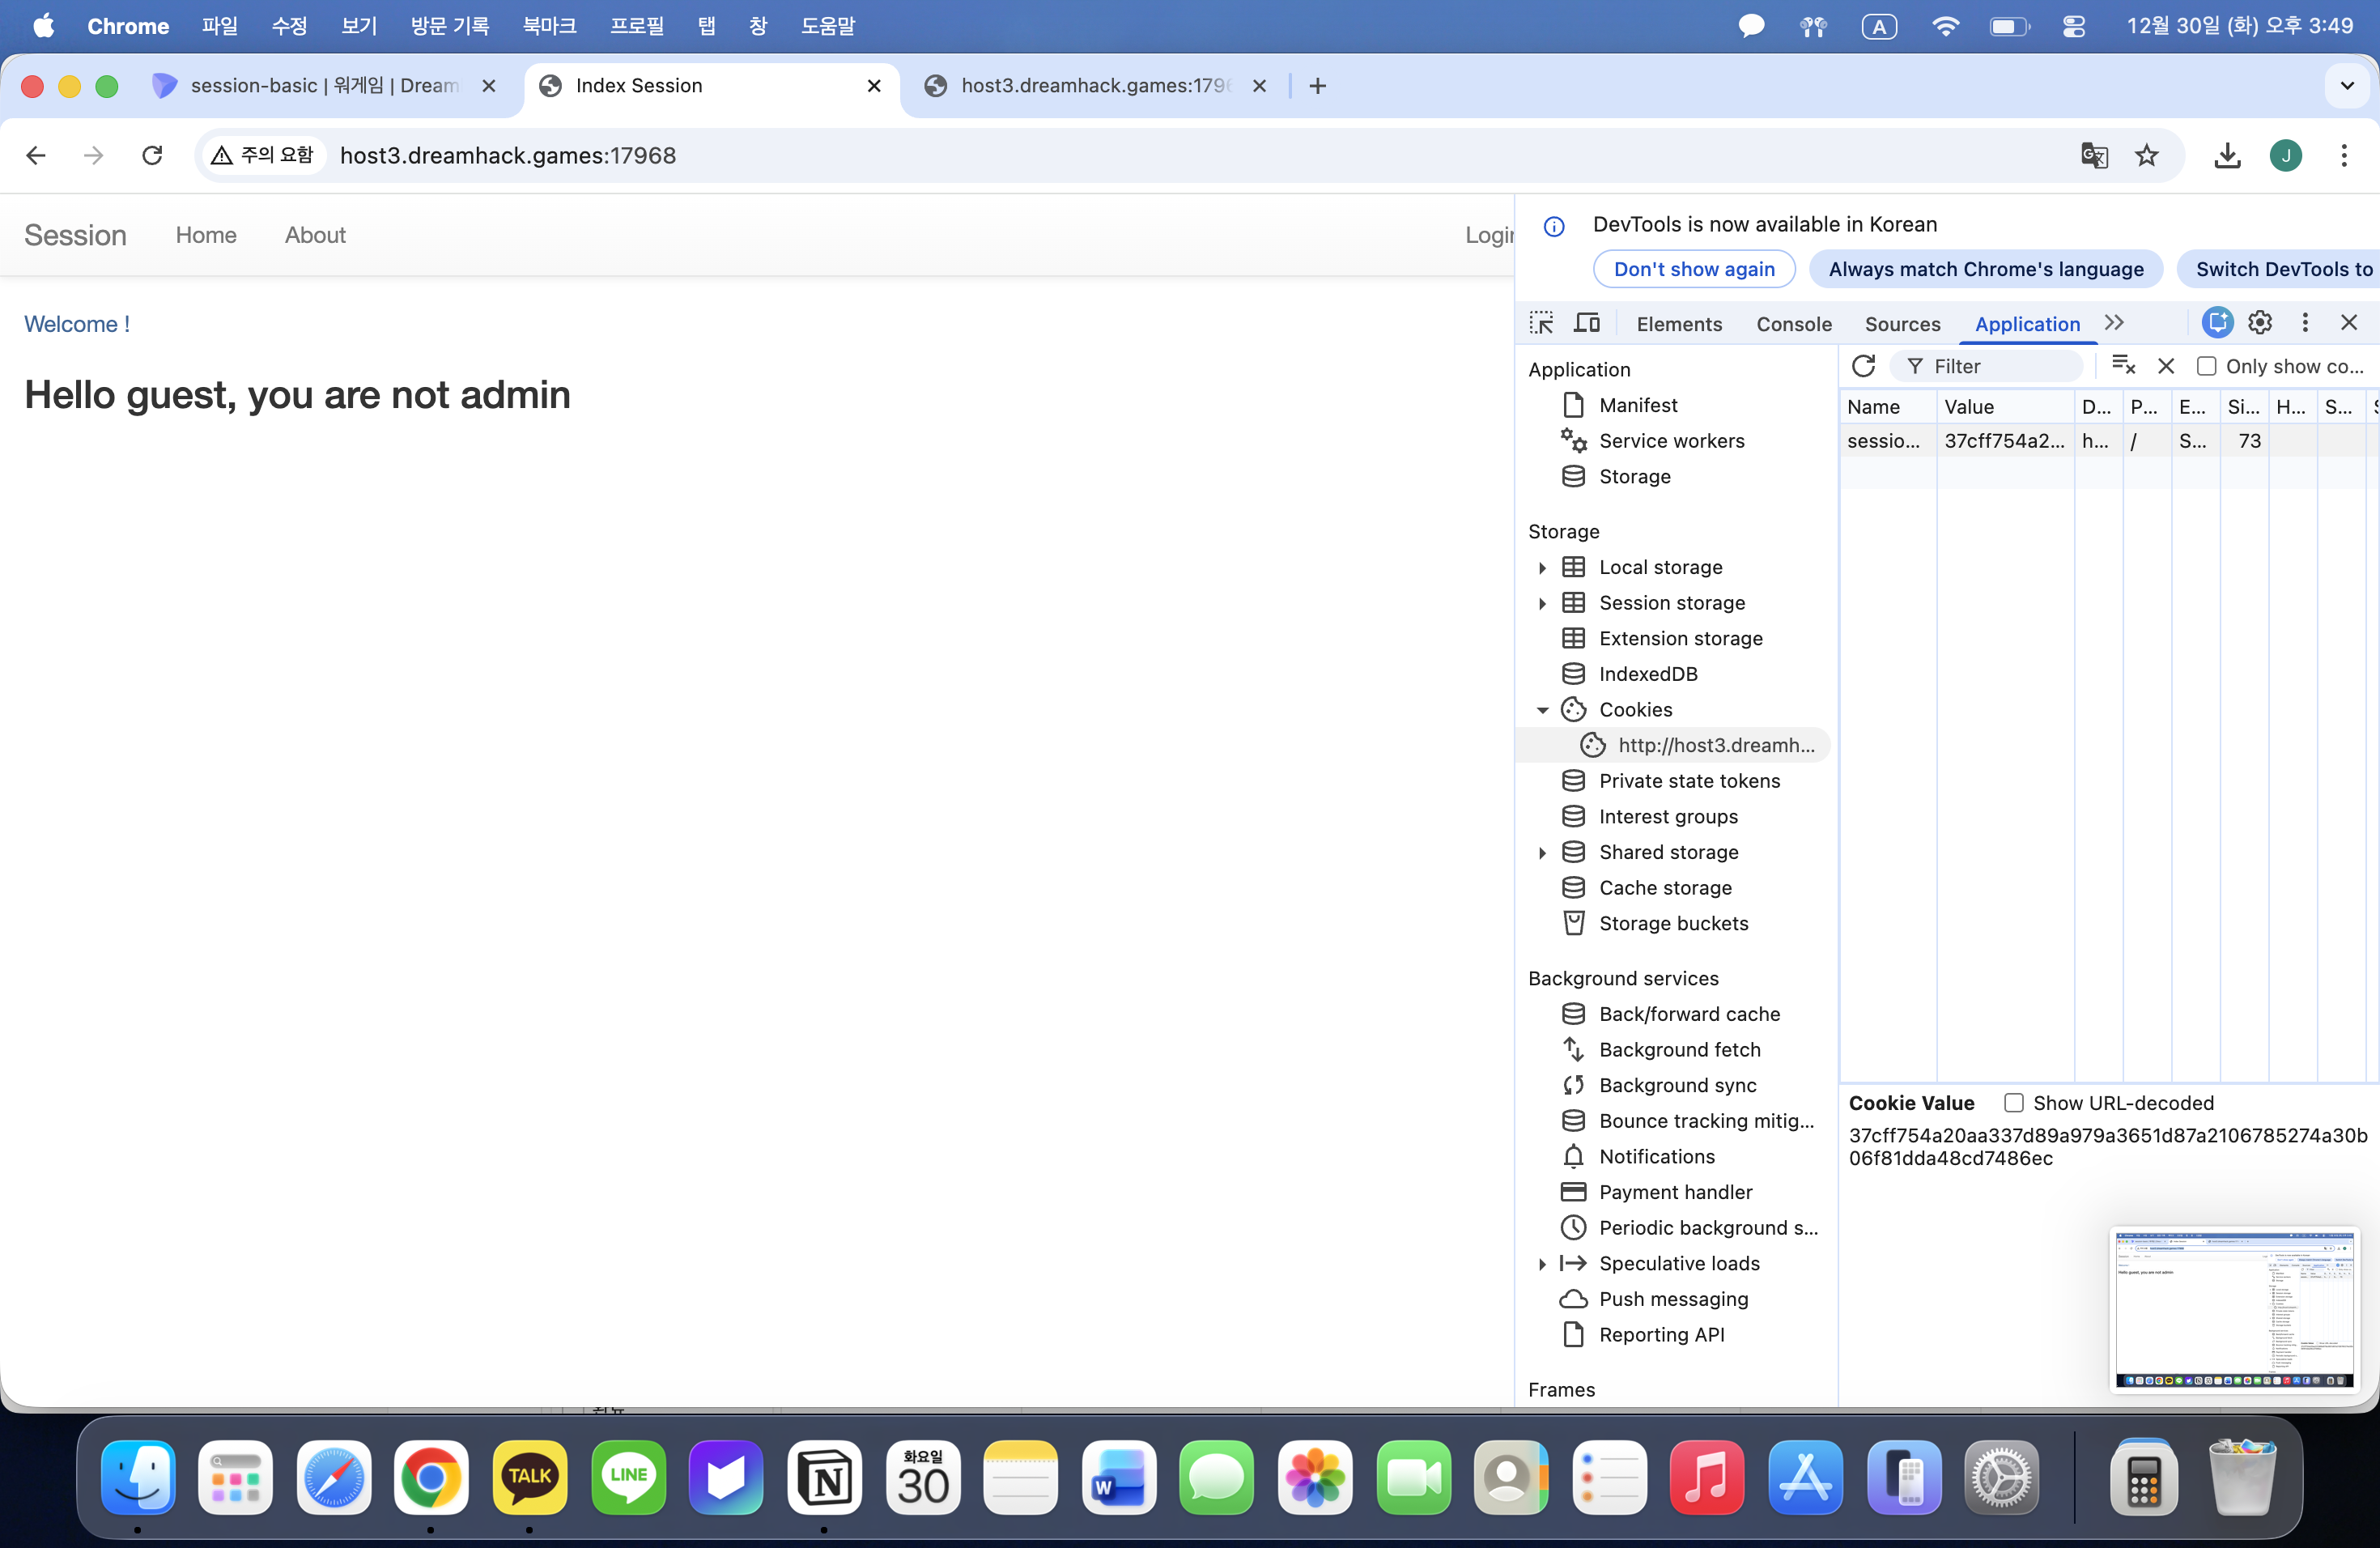The image size is (2380, 1548).
Task: Check Show URL-decoded checkbox
Action: 2013,1102
